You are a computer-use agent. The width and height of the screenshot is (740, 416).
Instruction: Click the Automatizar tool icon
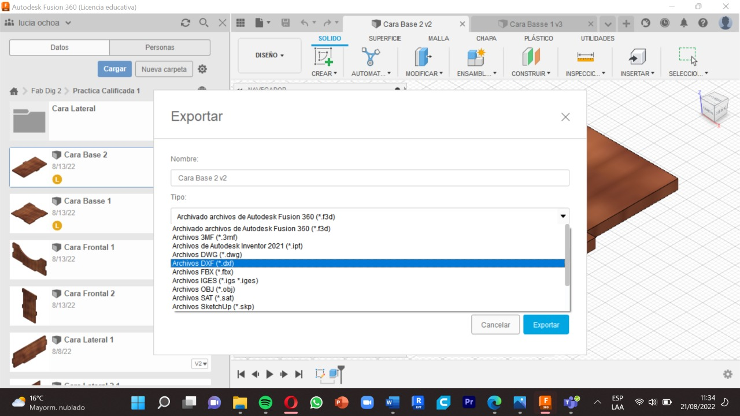(x=371, y=57)
